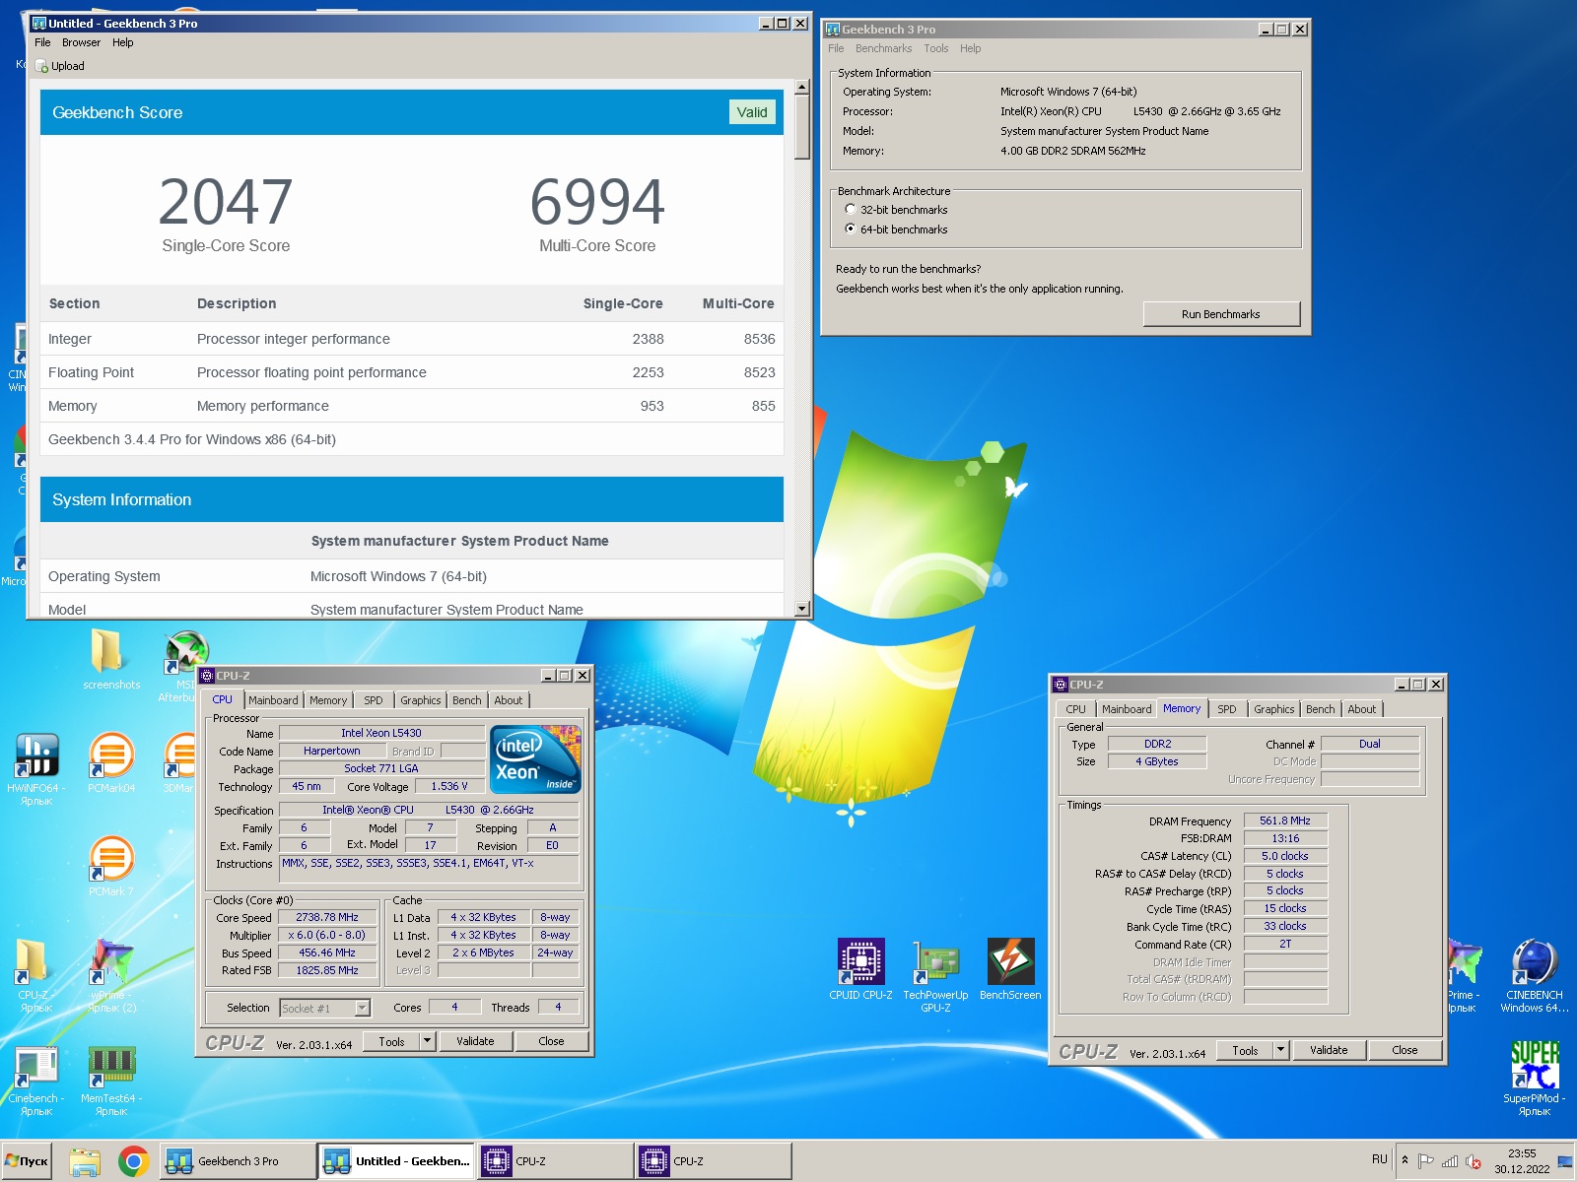
Task: Open Windows Explorer from the taskbar
Action: point(86,1162)
